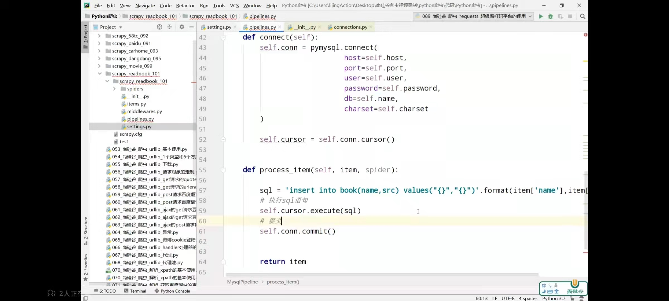Click the Collapse All icon in Project panel
The width and height of the screenshot is (669, 301).
pyautogui.click(x=169, y=27)
